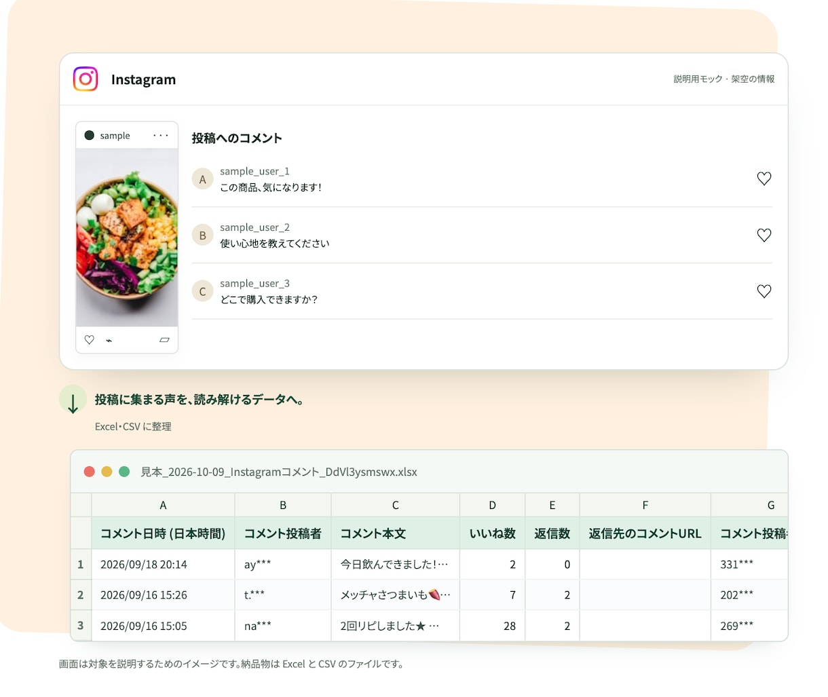This screenshot has width=828, height=697.
Task: Click the 説明用モック・架空の情報 label
Action: [724, 79]
